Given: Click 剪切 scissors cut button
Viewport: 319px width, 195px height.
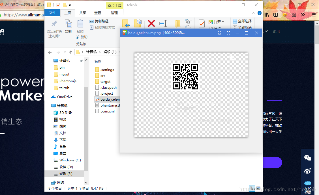Looking at the screenshot, I should coord(82,37).
